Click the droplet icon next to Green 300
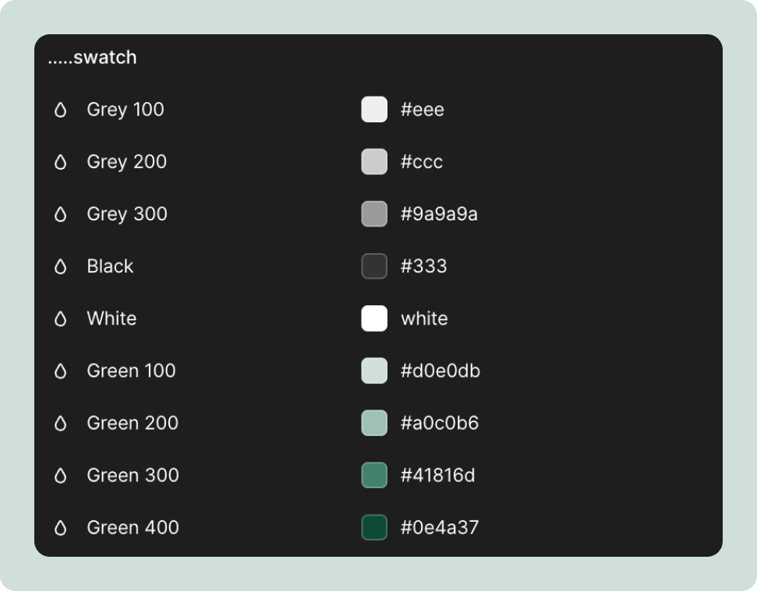The width and height of the screenshot is (757, 591). (x=62, y=475)
